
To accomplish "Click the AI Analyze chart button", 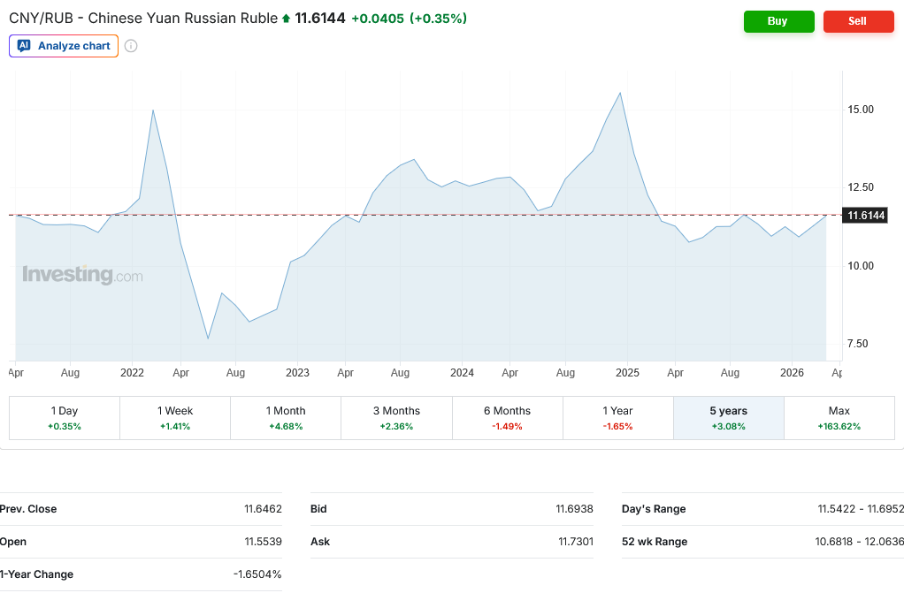I will coord(64,46).
